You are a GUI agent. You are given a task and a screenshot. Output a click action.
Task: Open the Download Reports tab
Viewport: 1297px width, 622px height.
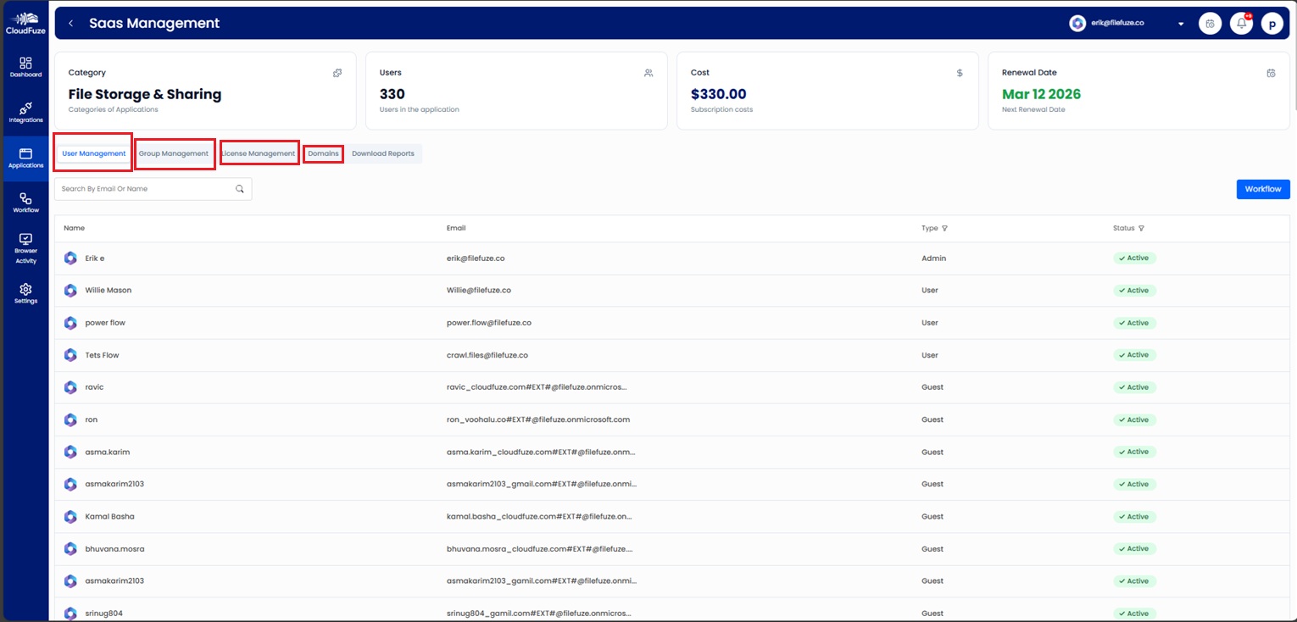click(383, 153)
